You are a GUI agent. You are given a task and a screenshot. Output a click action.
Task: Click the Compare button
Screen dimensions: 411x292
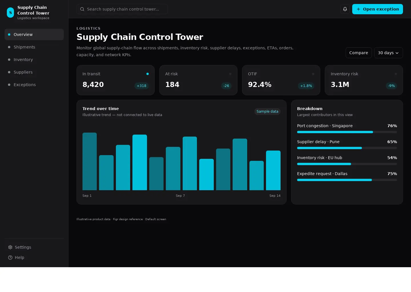click(359, 53)
